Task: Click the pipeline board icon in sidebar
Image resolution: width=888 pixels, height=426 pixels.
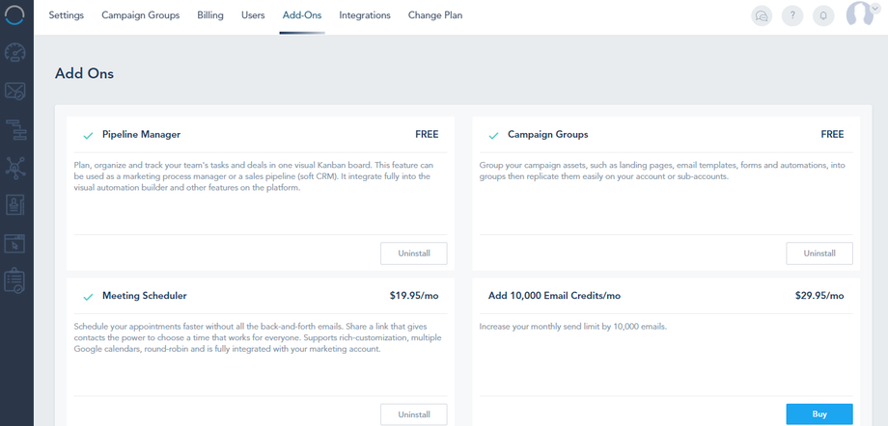Action: (16, 129)
